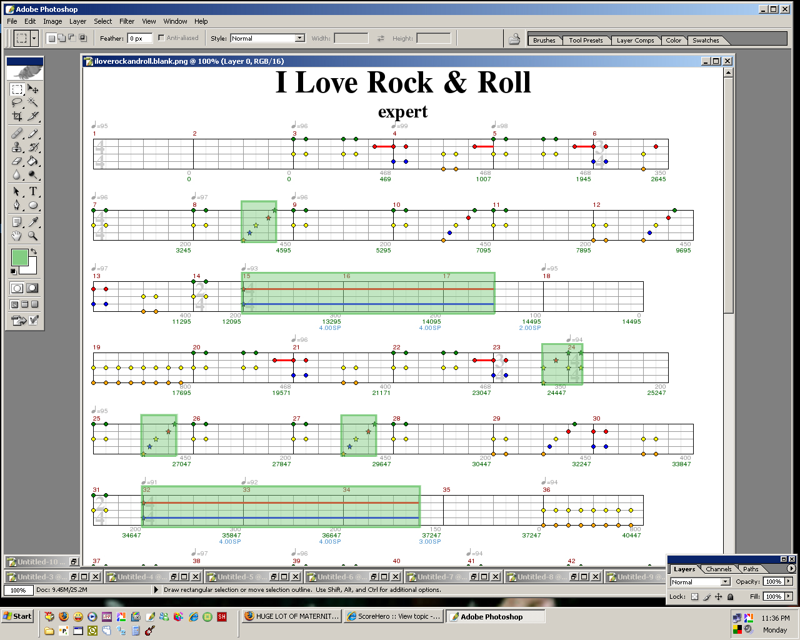800x640 pixels.
Task: Toggle lock transparent pixels in Layers
Action: tap(694, 597)
